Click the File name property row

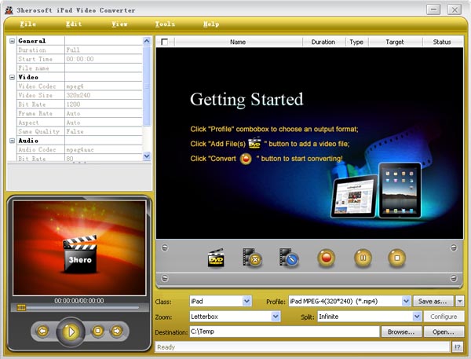click(79, 68)
